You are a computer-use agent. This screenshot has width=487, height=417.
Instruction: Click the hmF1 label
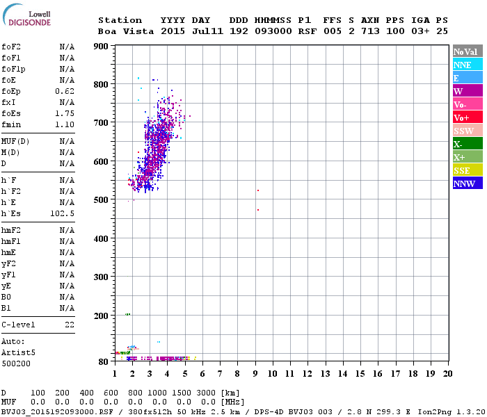pyautogui.click(x=11, y=241)
